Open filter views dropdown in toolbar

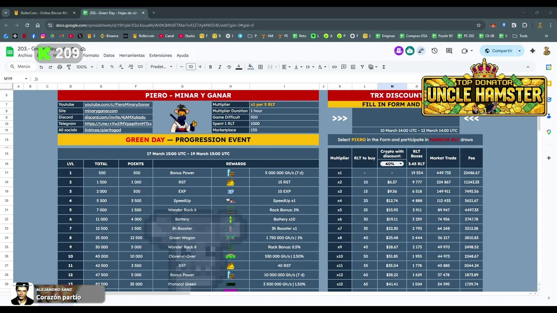click(x=373, y=67)
